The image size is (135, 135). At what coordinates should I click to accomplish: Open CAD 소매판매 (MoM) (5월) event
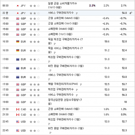click(x=61, y=114)
